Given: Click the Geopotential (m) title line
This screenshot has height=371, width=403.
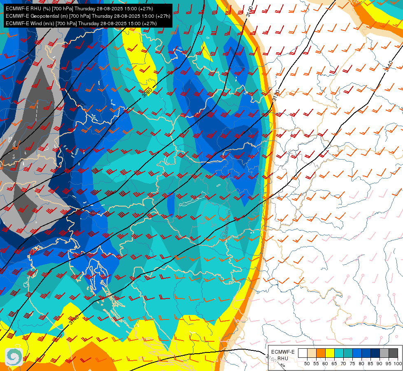Looking at the screenshot, I should (88, 16).
